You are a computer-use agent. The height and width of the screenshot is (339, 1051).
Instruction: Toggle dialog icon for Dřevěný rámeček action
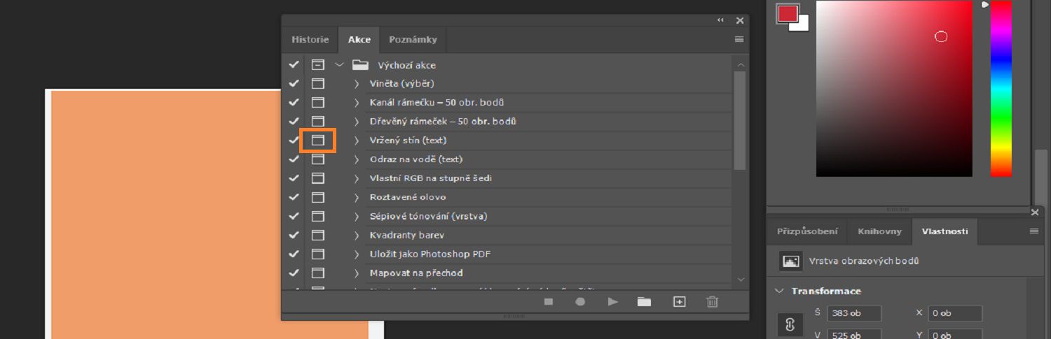click(318, 122)
